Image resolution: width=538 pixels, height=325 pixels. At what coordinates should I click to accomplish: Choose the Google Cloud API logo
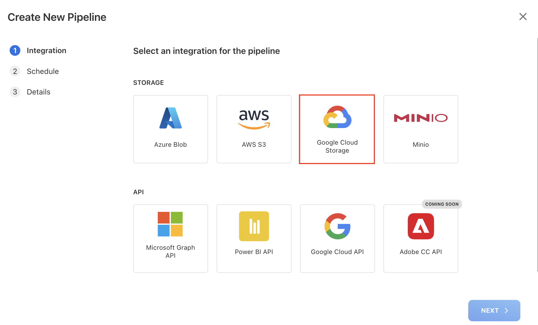337,226
